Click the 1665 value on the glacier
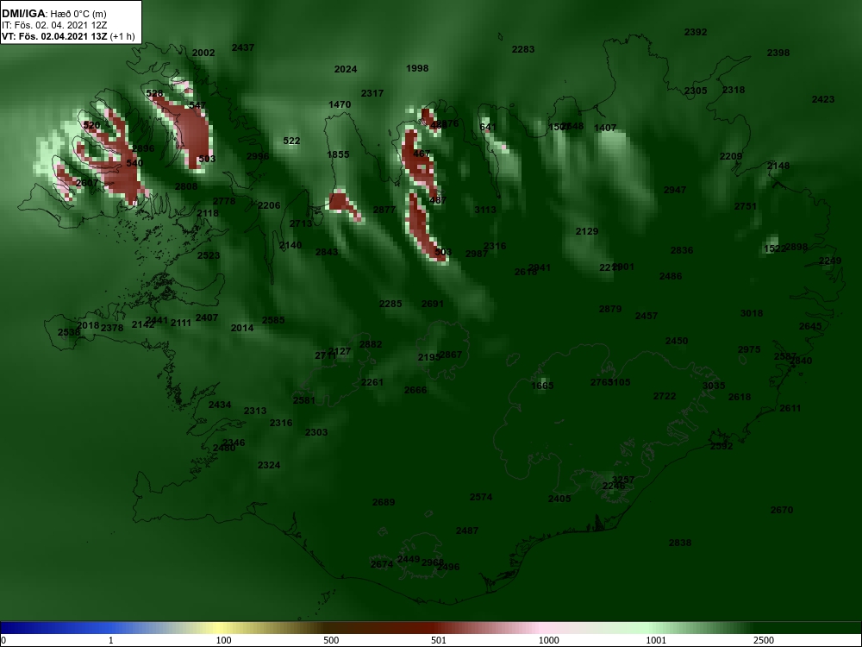The width and height of the screenshot is (862, 647). (x=542, y=386)
